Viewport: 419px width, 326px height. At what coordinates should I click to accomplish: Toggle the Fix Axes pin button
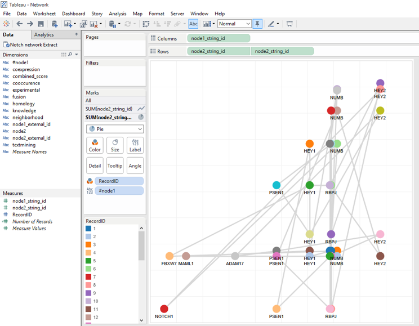(257, 24)
